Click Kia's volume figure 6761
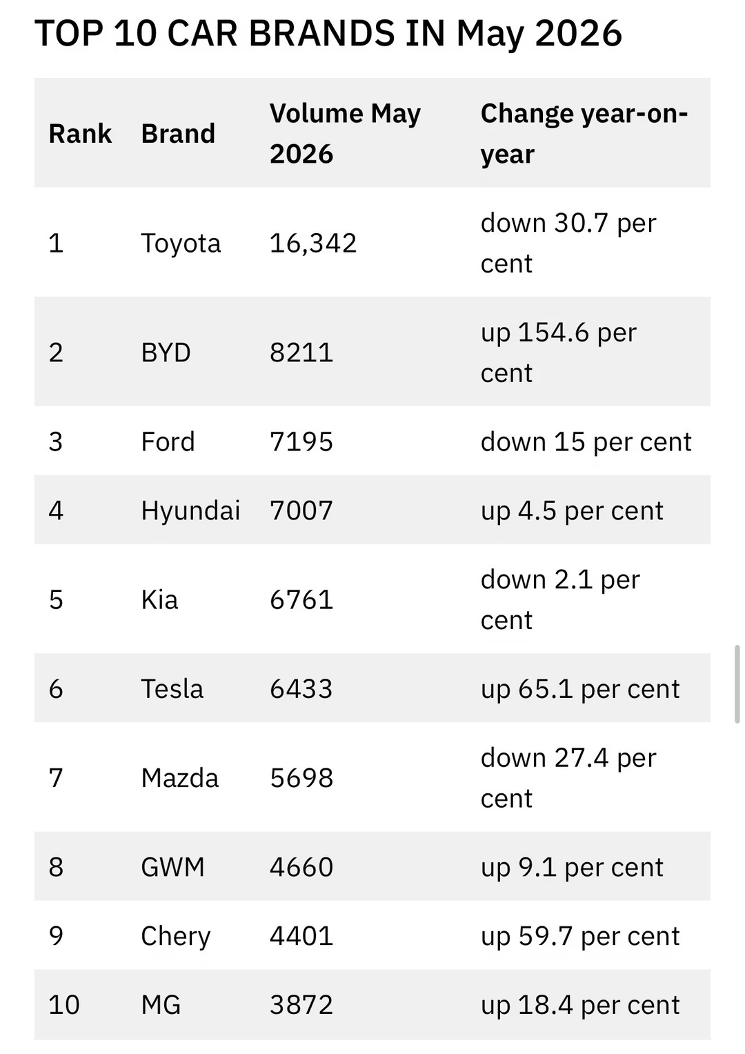 pos(301,599)
